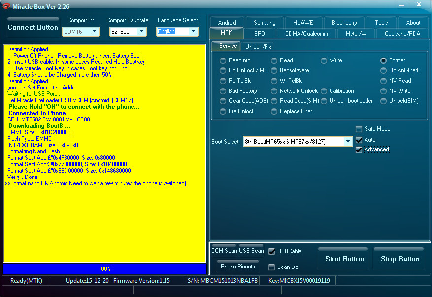Click 'Ready(MTK)' status bar entry
Image resolution: width=432 pixels, height=297 pixels.
[x=26, y=280]
